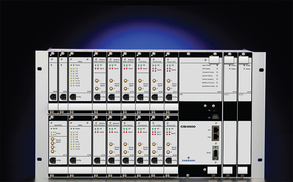Image resolution: width=293 pixels, height=182 pixels.
Task: Select sensor signal connector 1 on C.E. / Valve module
Action: click(154, 144)
